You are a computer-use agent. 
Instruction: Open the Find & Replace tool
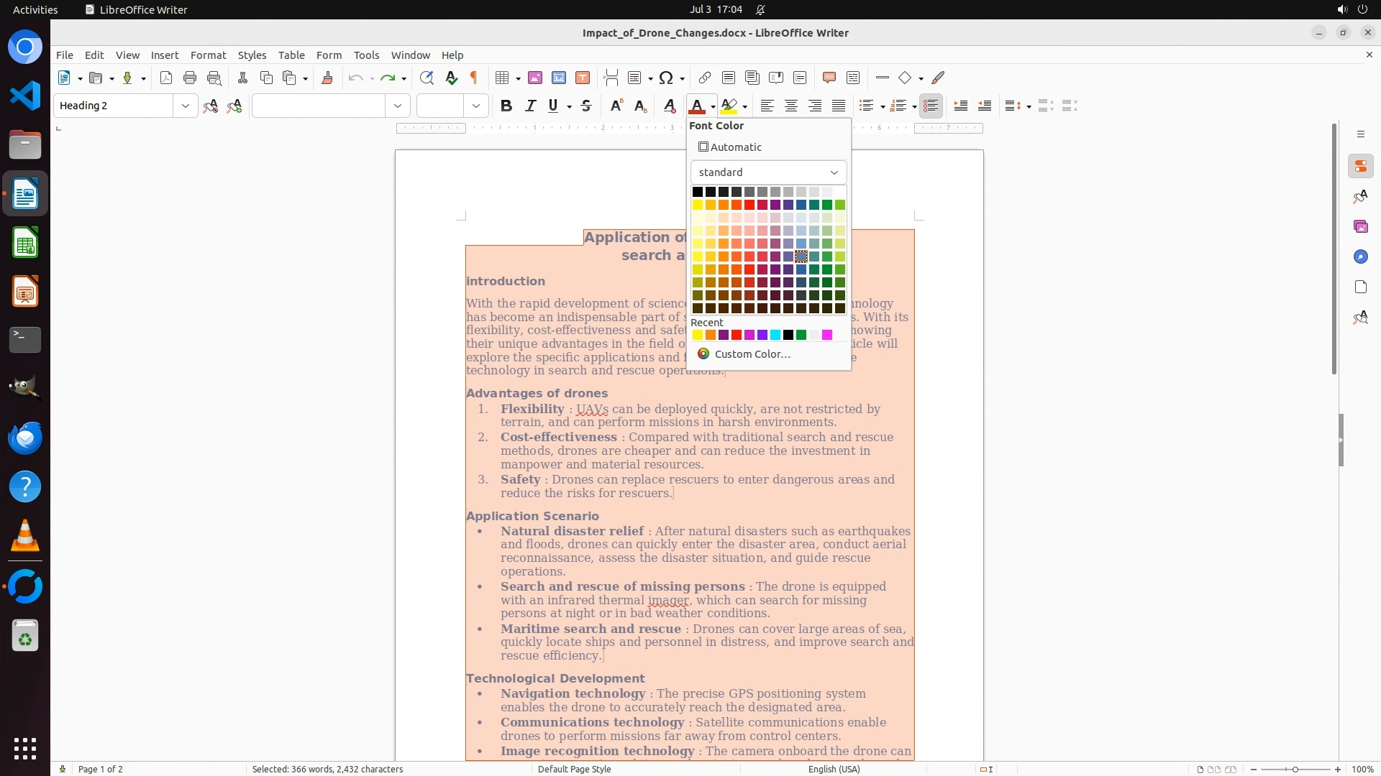click(427, 78)
